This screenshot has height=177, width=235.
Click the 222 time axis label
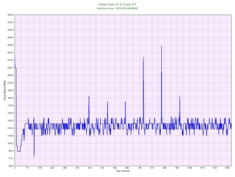52,168
